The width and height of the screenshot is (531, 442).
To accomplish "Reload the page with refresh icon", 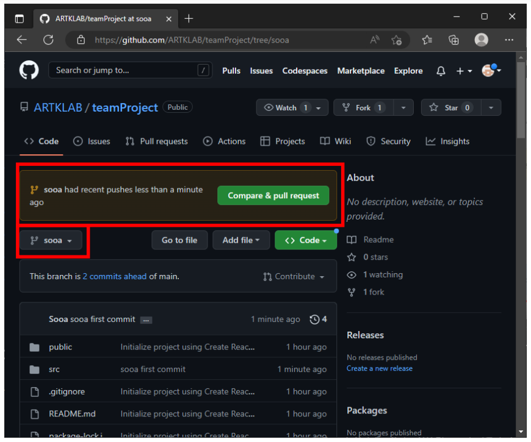I will [x=48, y=40].
